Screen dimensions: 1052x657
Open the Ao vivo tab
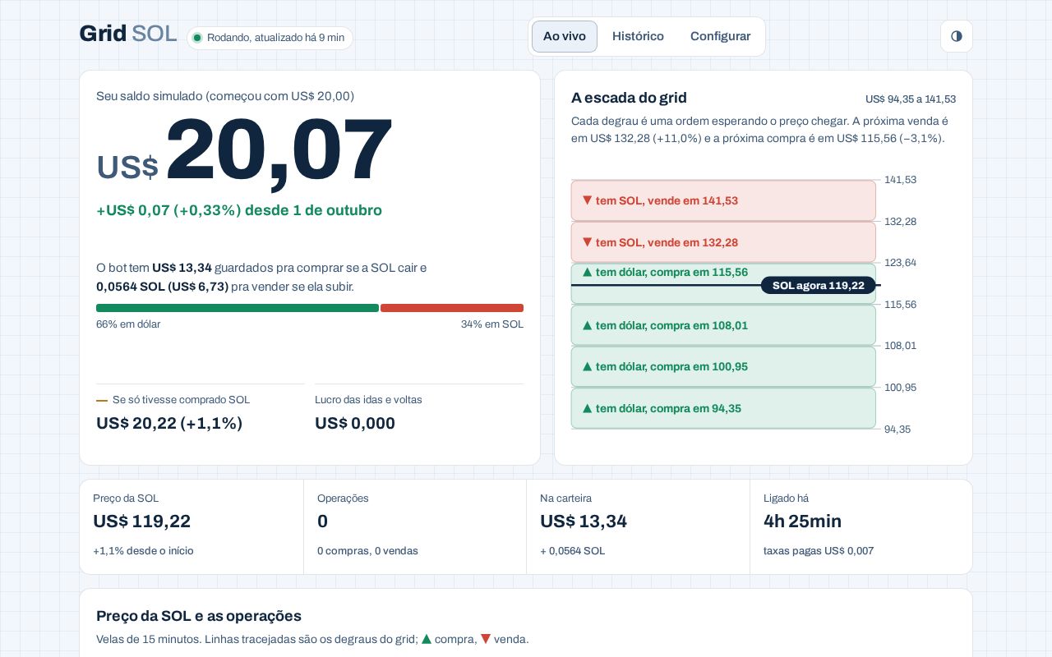click(x=565, y=36)
